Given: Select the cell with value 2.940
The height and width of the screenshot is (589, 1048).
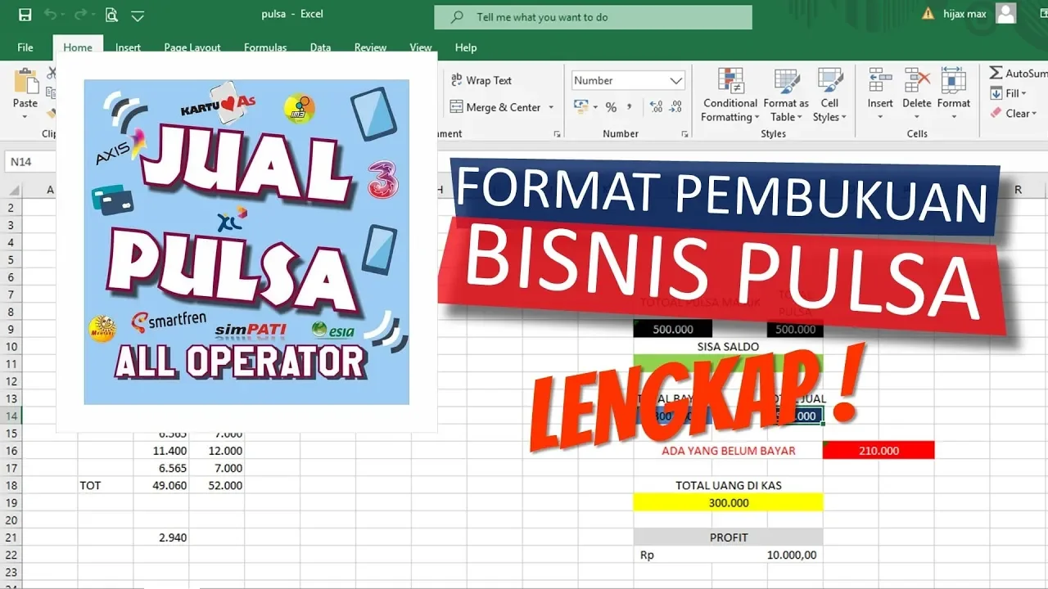Looking at the screenshot, I should click(x=161, y=537).
